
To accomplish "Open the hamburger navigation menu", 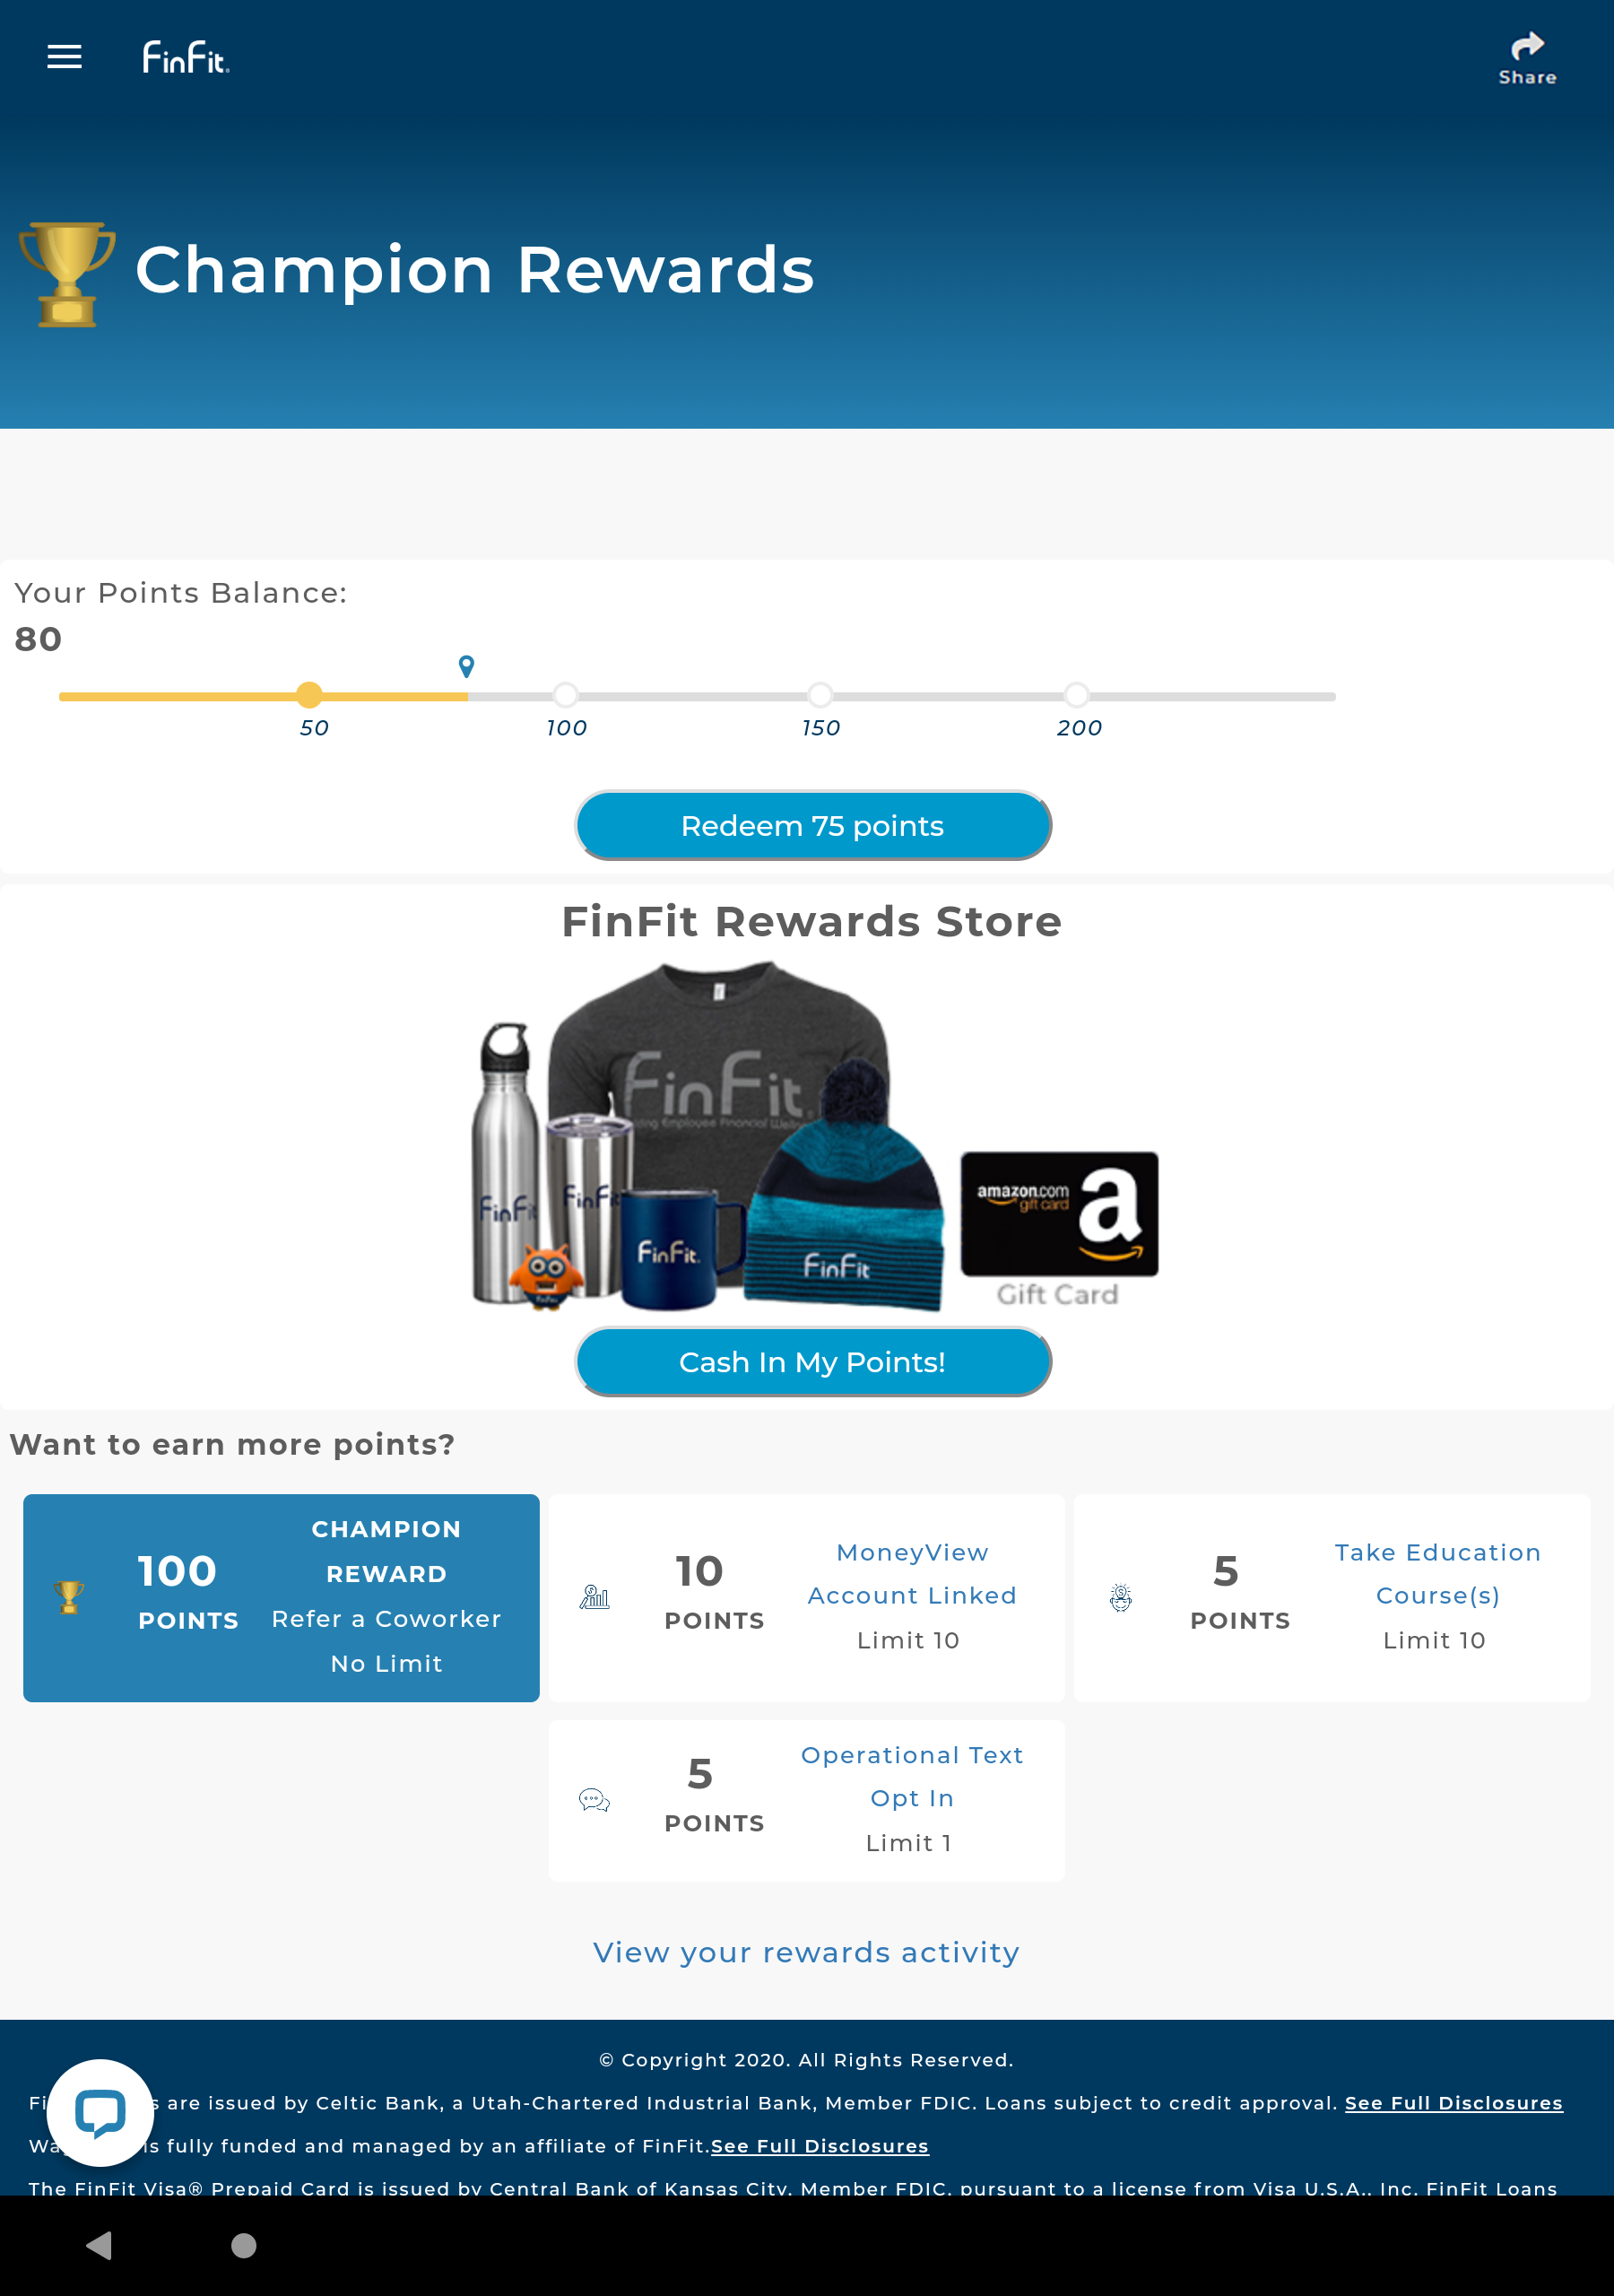I will [64, 57].
